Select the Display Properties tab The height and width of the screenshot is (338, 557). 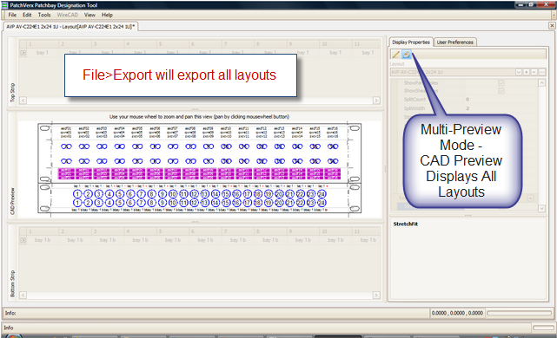point(411,42)
